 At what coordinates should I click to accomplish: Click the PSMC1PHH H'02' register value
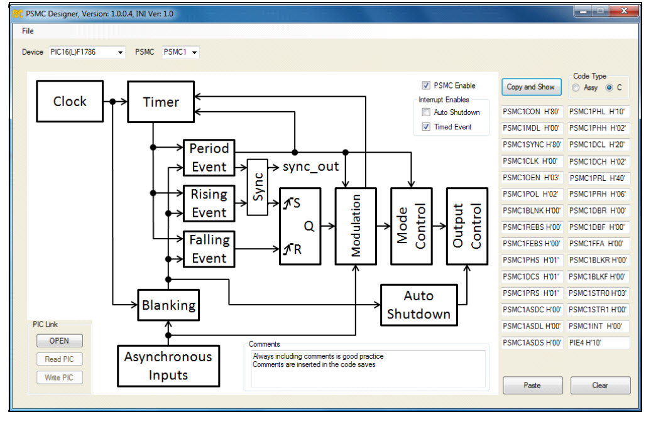pyautogui.click(x=598, y=128)
